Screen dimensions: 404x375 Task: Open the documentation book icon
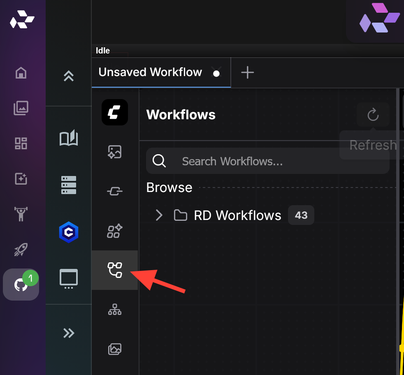pyautogui.click(x=68, y=139)
